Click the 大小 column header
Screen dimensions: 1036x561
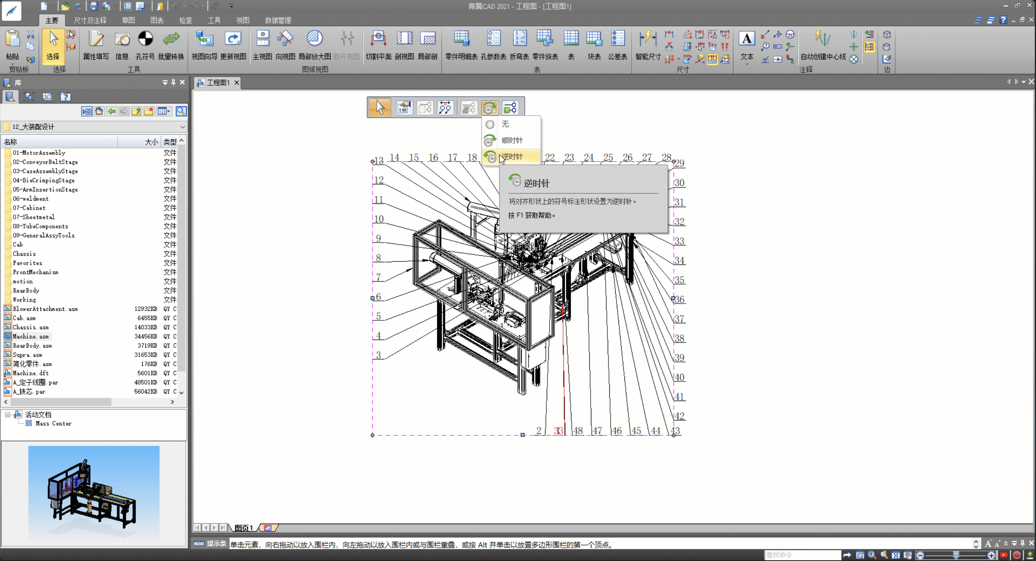[140, 142]
